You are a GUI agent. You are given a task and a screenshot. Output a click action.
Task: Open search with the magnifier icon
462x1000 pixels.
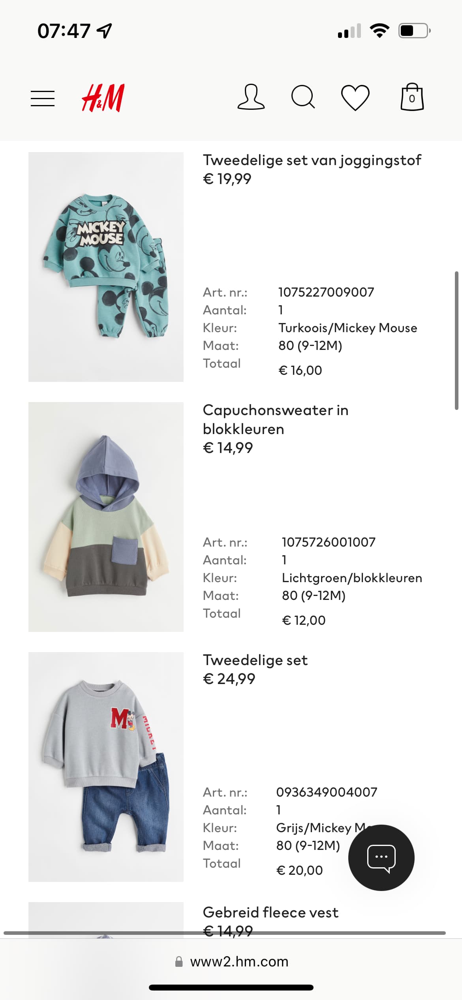pos(303,97)
